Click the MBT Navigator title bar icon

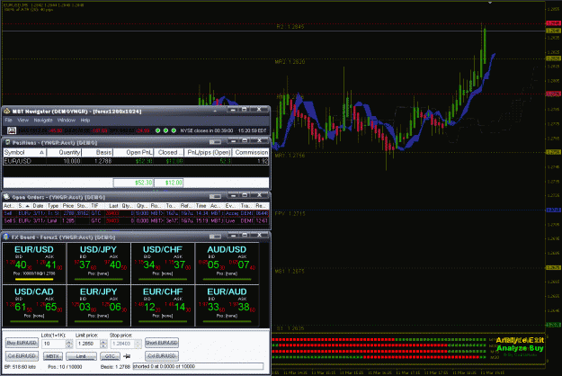point(7,112)
